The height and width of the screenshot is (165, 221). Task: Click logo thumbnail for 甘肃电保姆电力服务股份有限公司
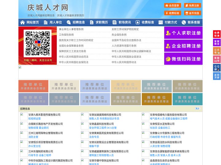pos(145,116)
